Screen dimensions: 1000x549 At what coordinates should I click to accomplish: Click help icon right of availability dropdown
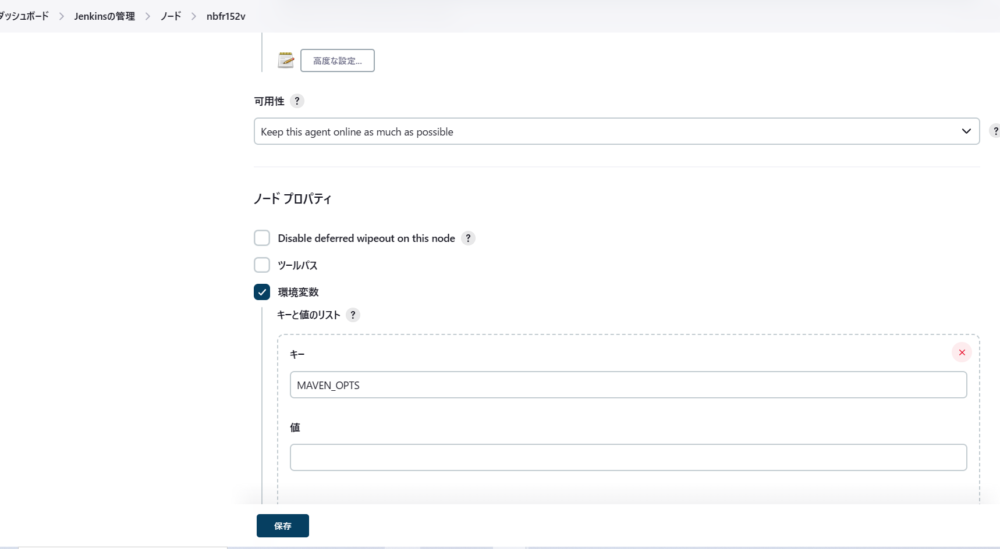995,131
